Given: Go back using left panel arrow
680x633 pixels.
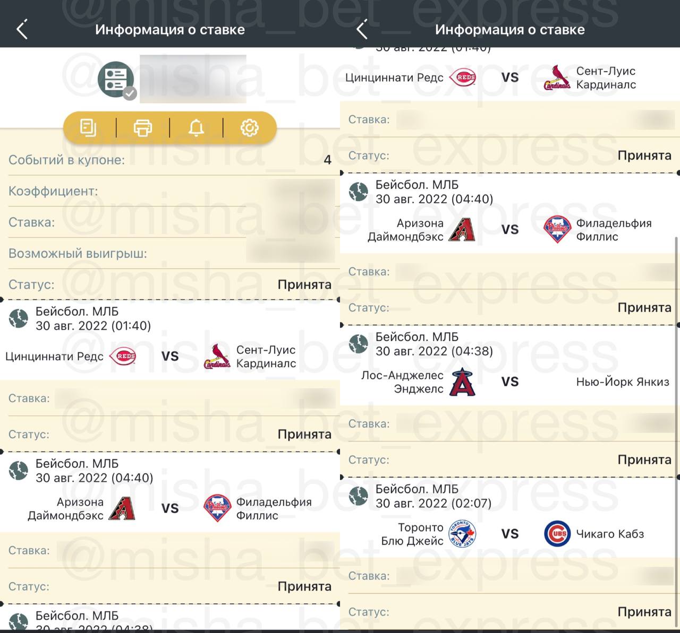Looking at the screenshot, I should [x=22, y=30].
